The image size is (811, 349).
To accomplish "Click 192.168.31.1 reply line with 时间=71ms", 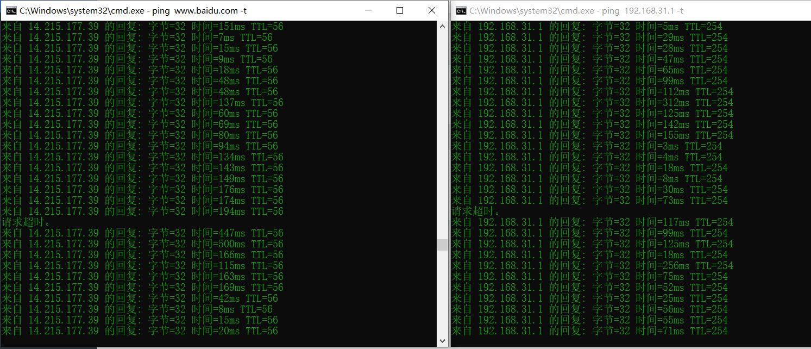I will [589, 331].
